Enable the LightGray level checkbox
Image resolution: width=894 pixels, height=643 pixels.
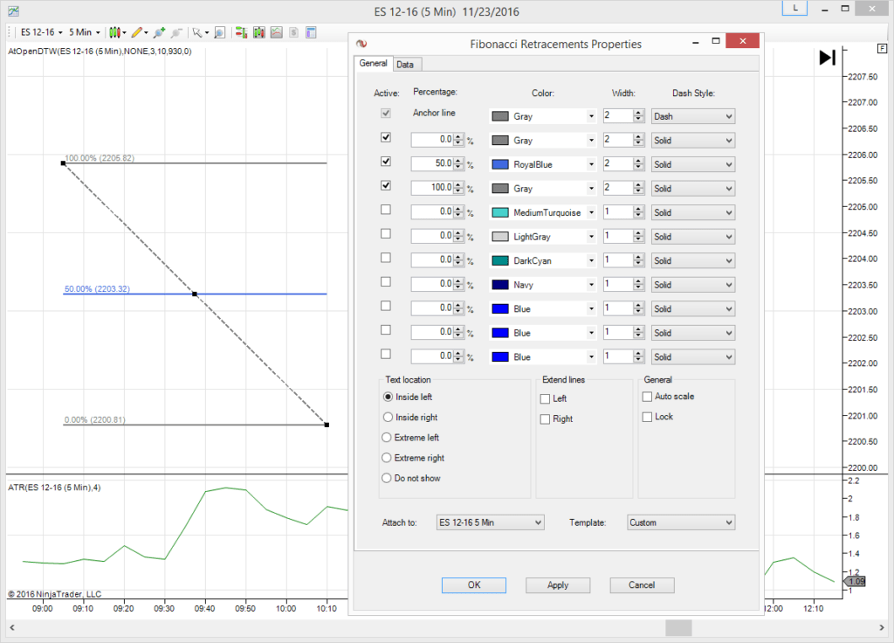click(x=386, y=233)
